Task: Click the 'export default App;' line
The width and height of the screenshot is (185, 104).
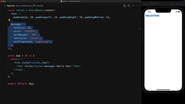Action: (x=21, y=83)
